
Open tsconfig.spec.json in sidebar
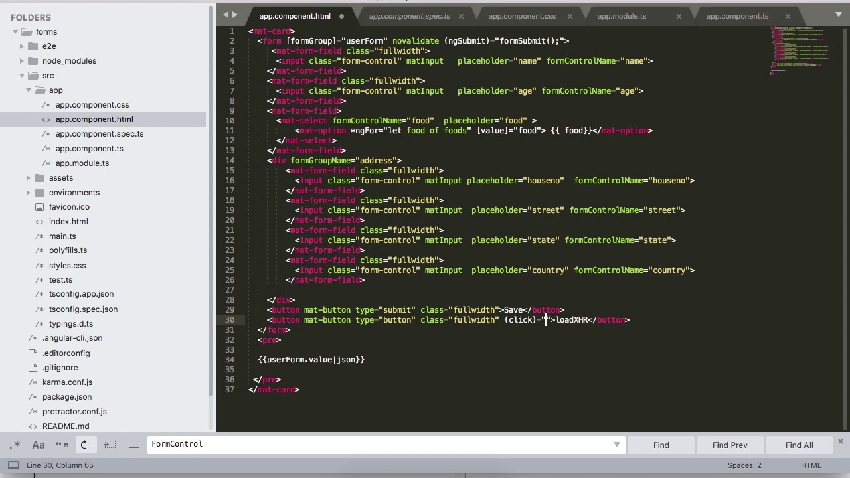tap(83, 309)
